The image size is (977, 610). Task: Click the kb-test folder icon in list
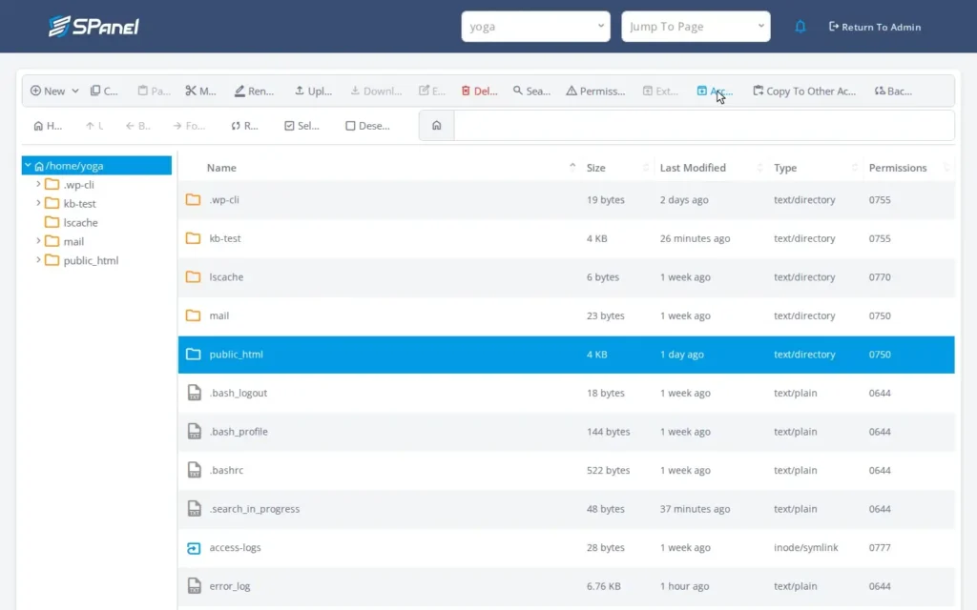tap(193, 237)
